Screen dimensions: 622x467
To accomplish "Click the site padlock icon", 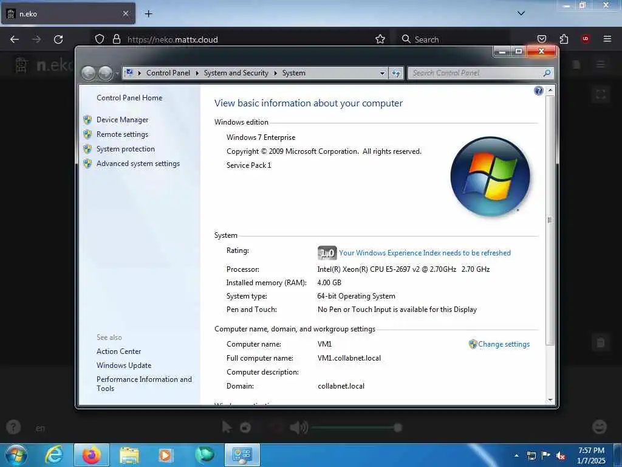I will point(116,39).
